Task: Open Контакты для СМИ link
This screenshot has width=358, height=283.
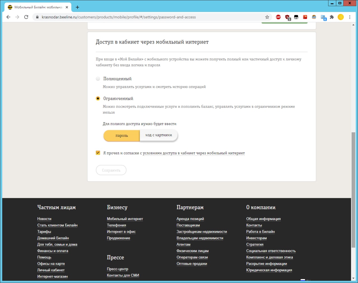Action: click(x=123, y=275)
